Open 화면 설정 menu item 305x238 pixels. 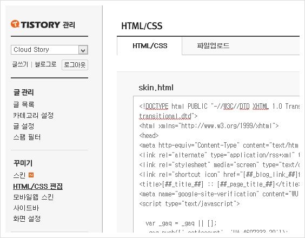27,219
